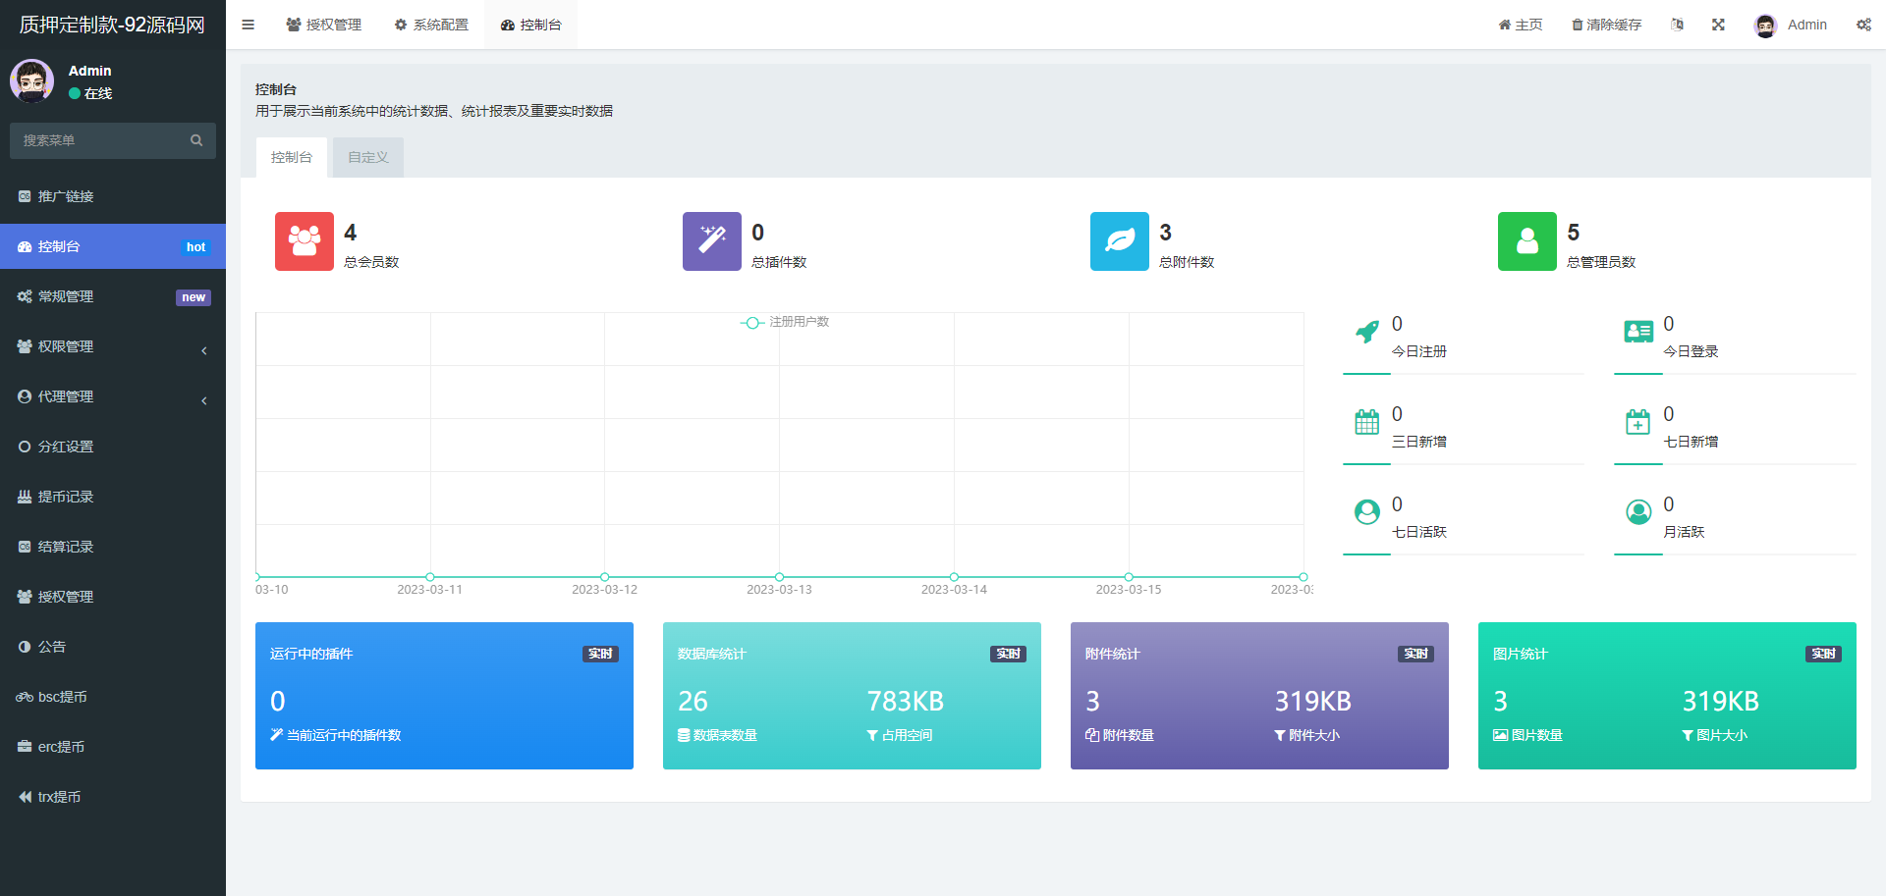
Task: Click the blue leaf attachments icon
Action: [x=1119, y=241]
